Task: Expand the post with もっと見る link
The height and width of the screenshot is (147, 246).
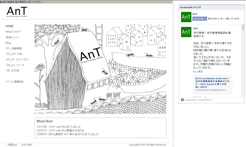Action: pos(198,71)
